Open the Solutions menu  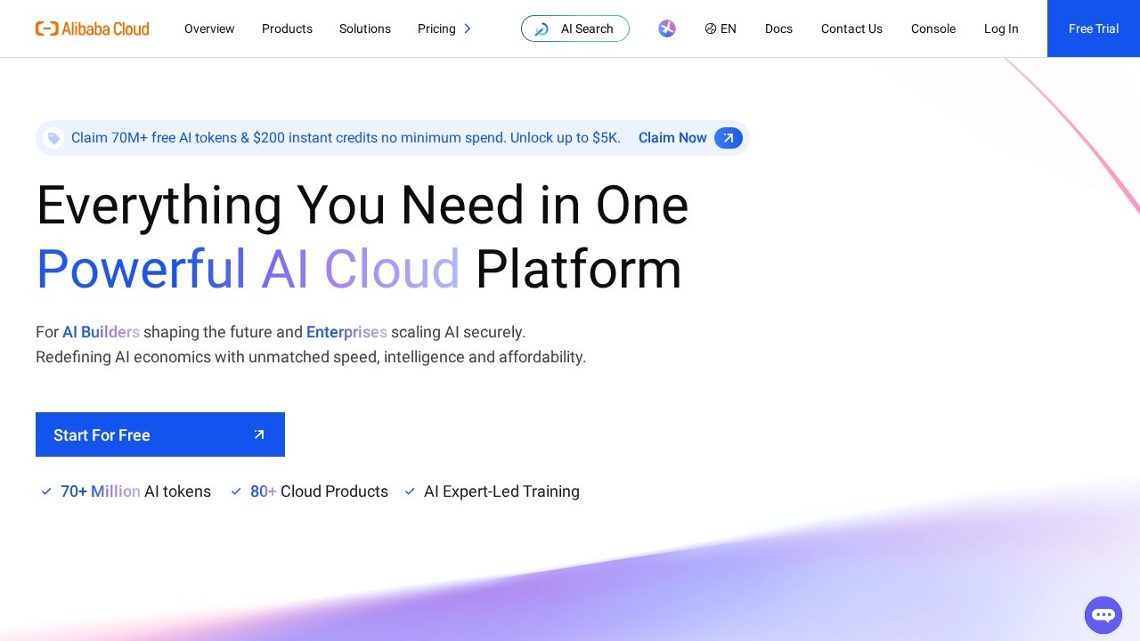(365, 28)
